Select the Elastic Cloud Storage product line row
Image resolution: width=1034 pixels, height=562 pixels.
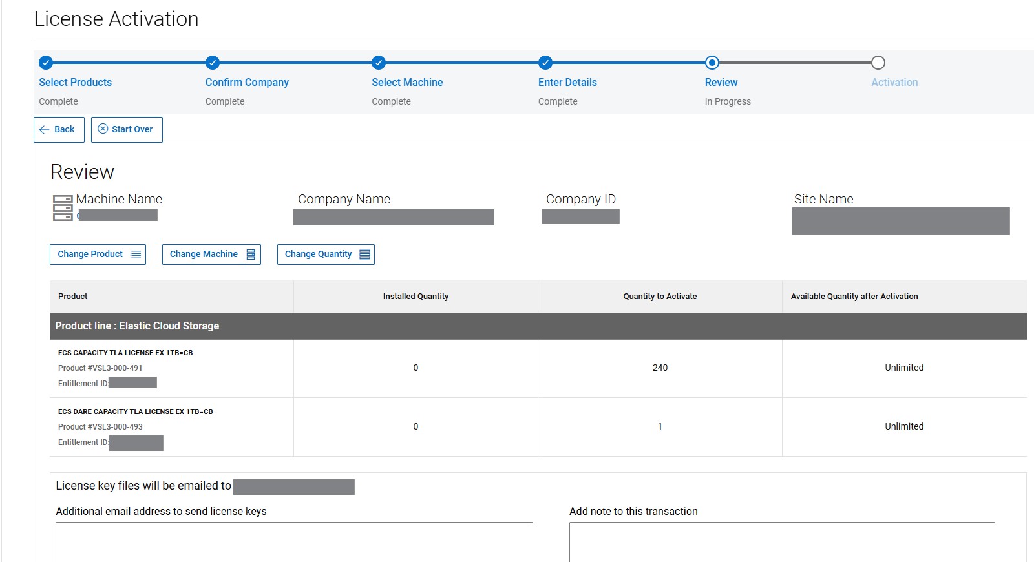[538, 326]
